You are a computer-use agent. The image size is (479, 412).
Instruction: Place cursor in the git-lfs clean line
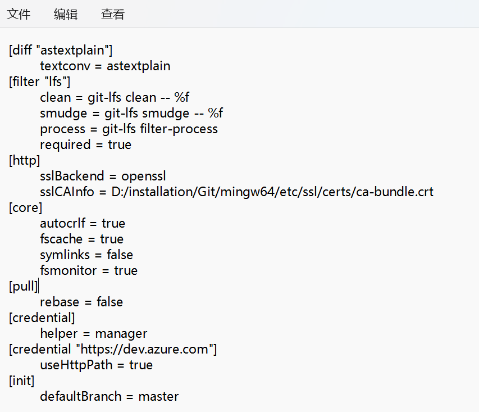(x=118, y=98)
